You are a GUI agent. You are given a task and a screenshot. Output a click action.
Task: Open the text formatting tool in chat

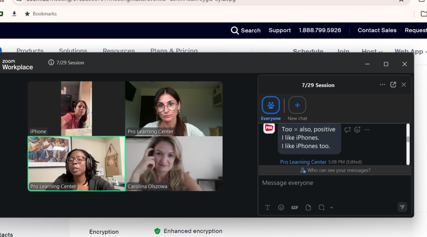pyautogui.click(x=267, y=207)
